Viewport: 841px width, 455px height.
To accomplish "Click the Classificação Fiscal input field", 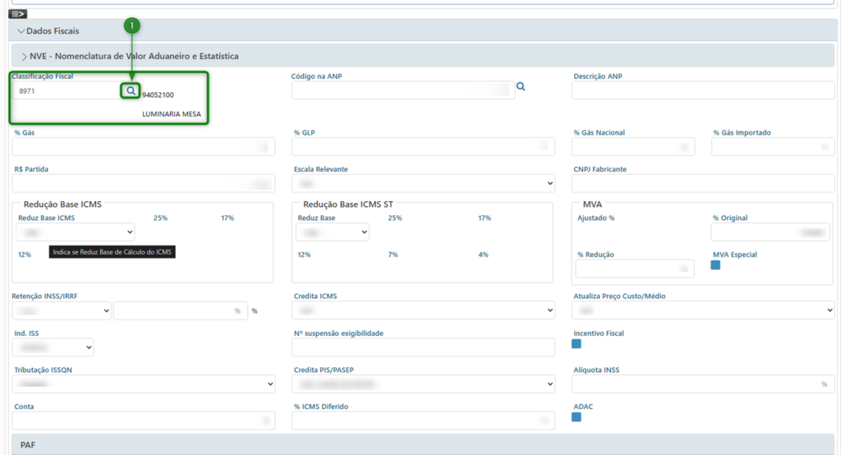I will pyautogui.click(x=66, y=91).
